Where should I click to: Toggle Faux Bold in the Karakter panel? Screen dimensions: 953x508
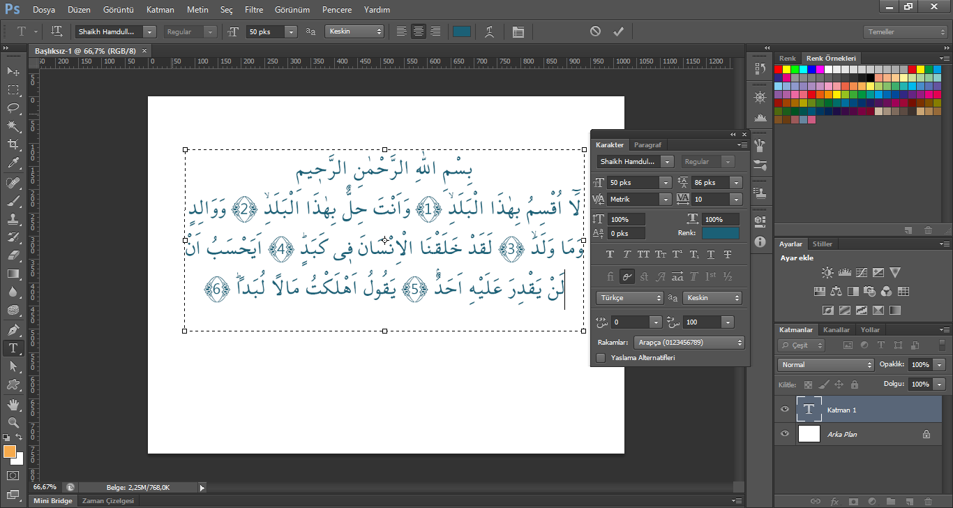tap(610, 255)
